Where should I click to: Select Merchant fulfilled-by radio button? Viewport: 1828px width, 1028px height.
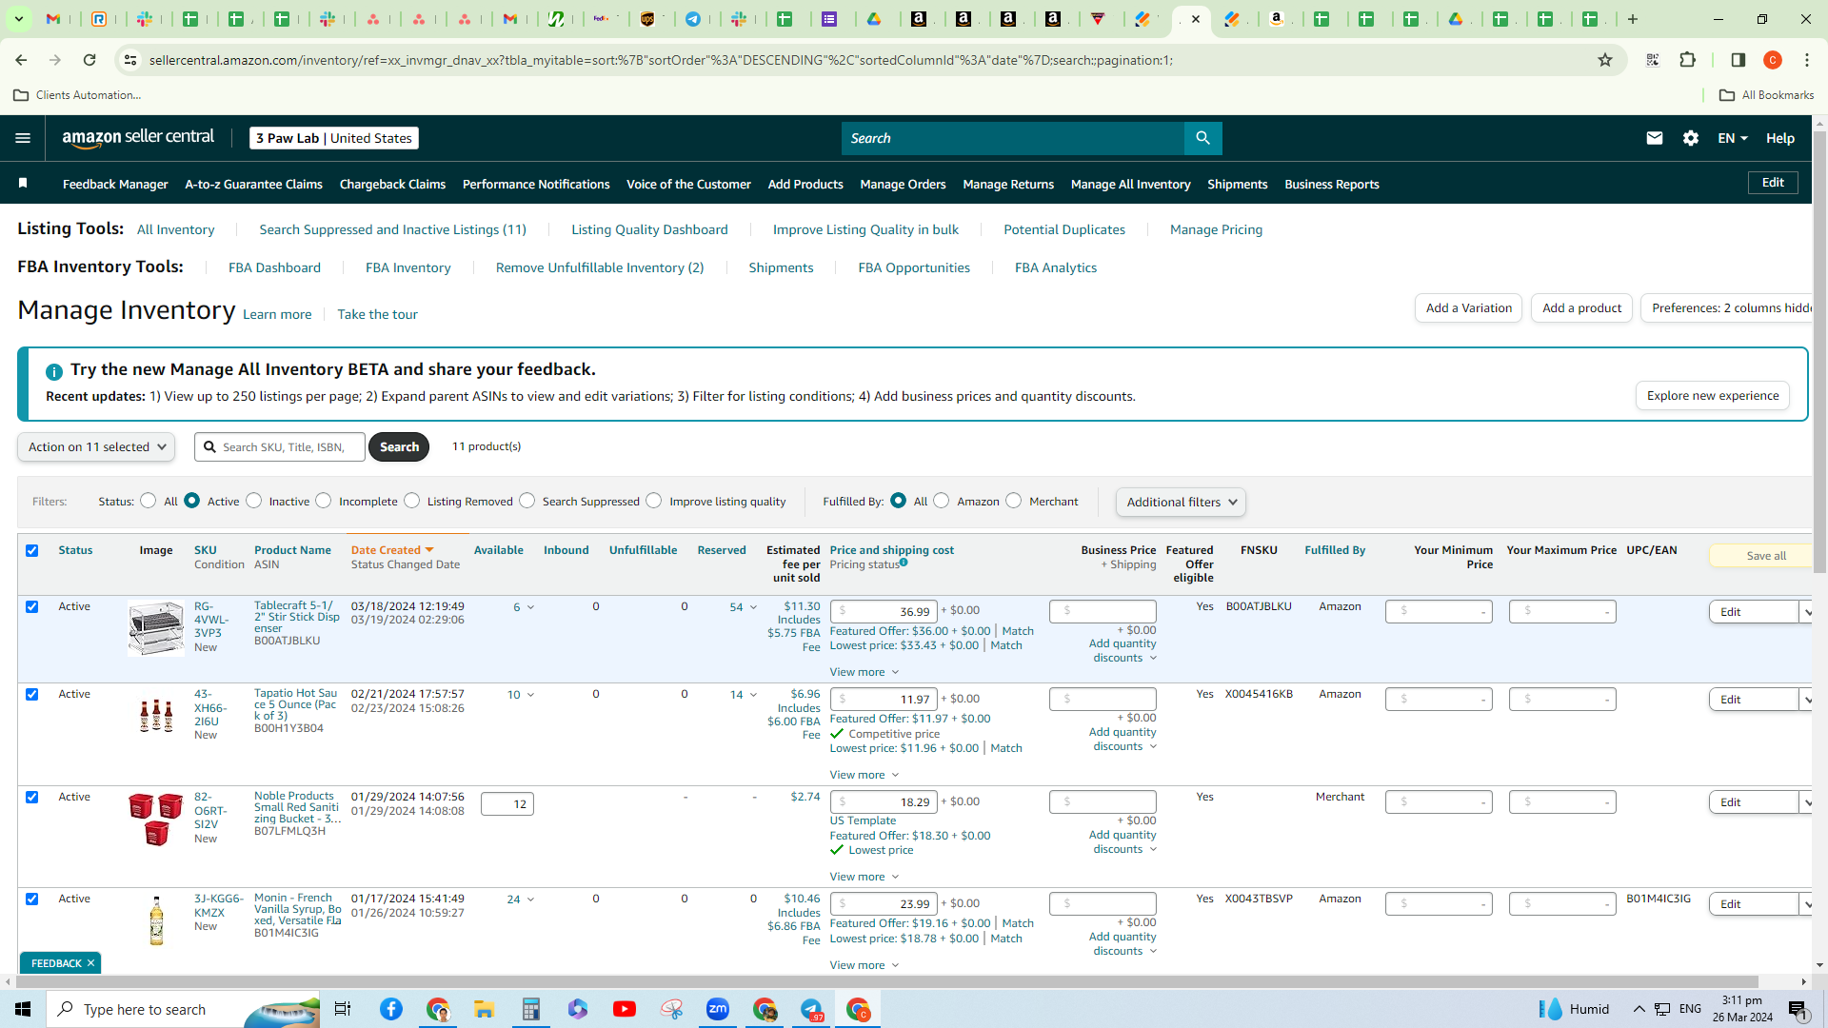(x=1014, y=501)
